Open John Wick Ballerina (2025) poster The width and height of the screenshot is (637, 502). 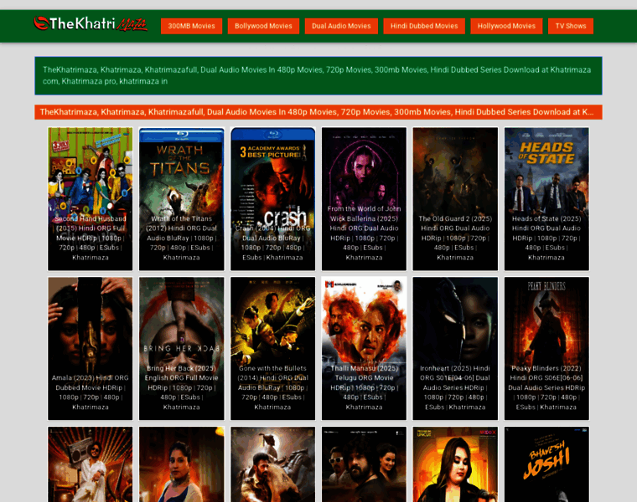(x=364, y=198)
